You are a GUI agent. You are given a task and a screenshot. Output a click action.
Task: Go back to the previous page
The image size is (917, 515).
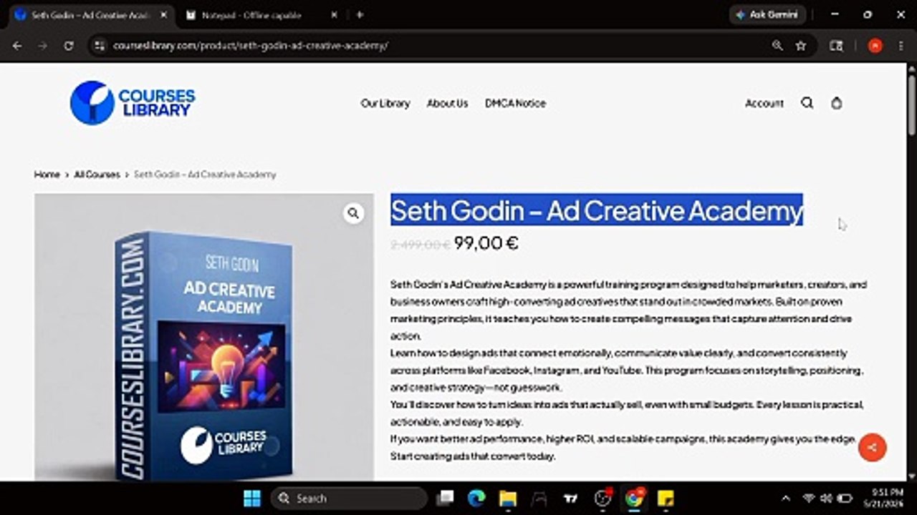point(17,45)
